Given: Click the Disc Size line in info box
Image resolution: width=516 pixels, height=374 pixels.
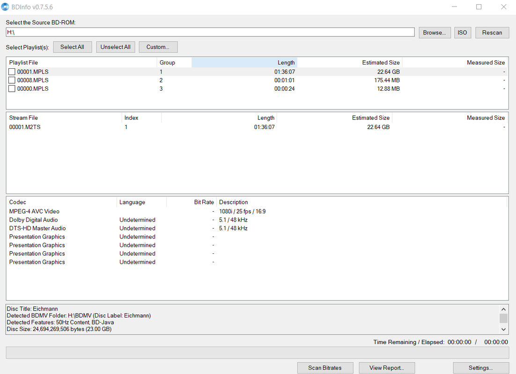Looking at the screenshot, I should [59, 329].
